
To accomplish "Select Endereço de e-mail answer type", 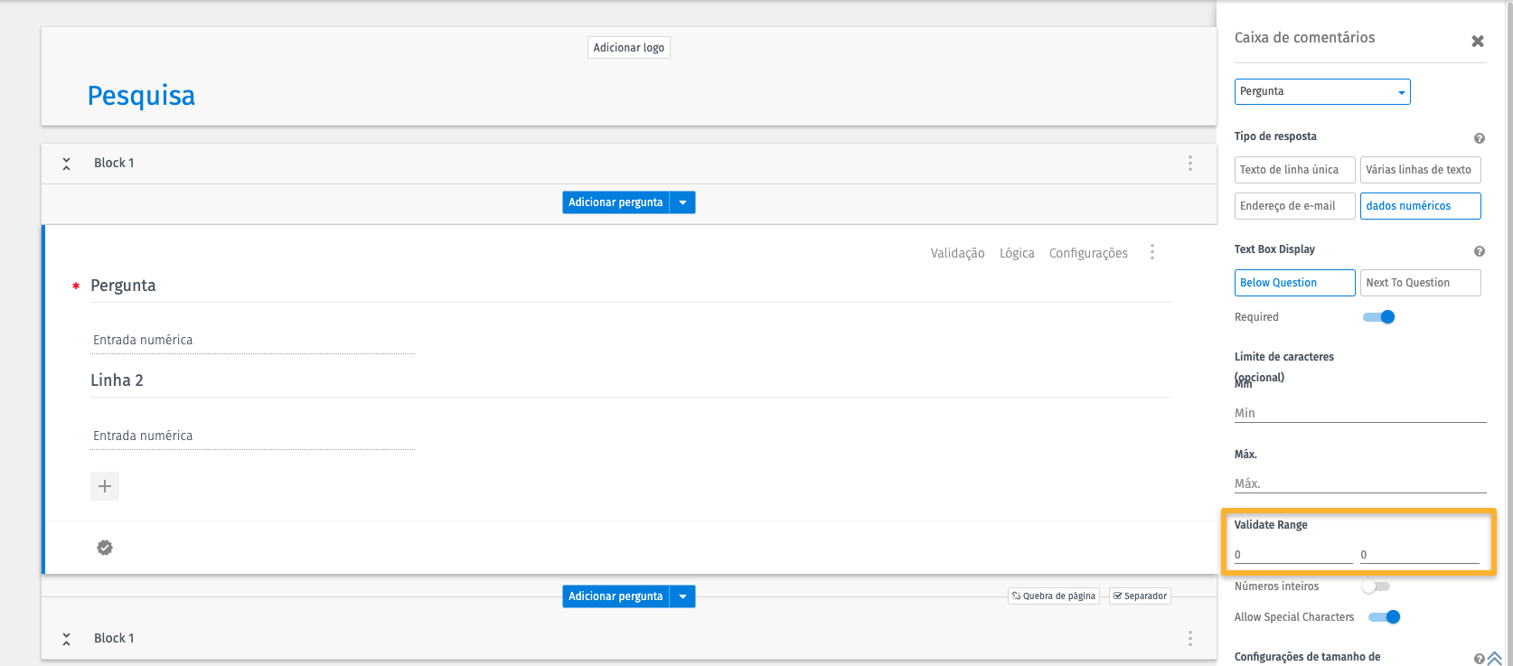I will (x=1294, y=206).
